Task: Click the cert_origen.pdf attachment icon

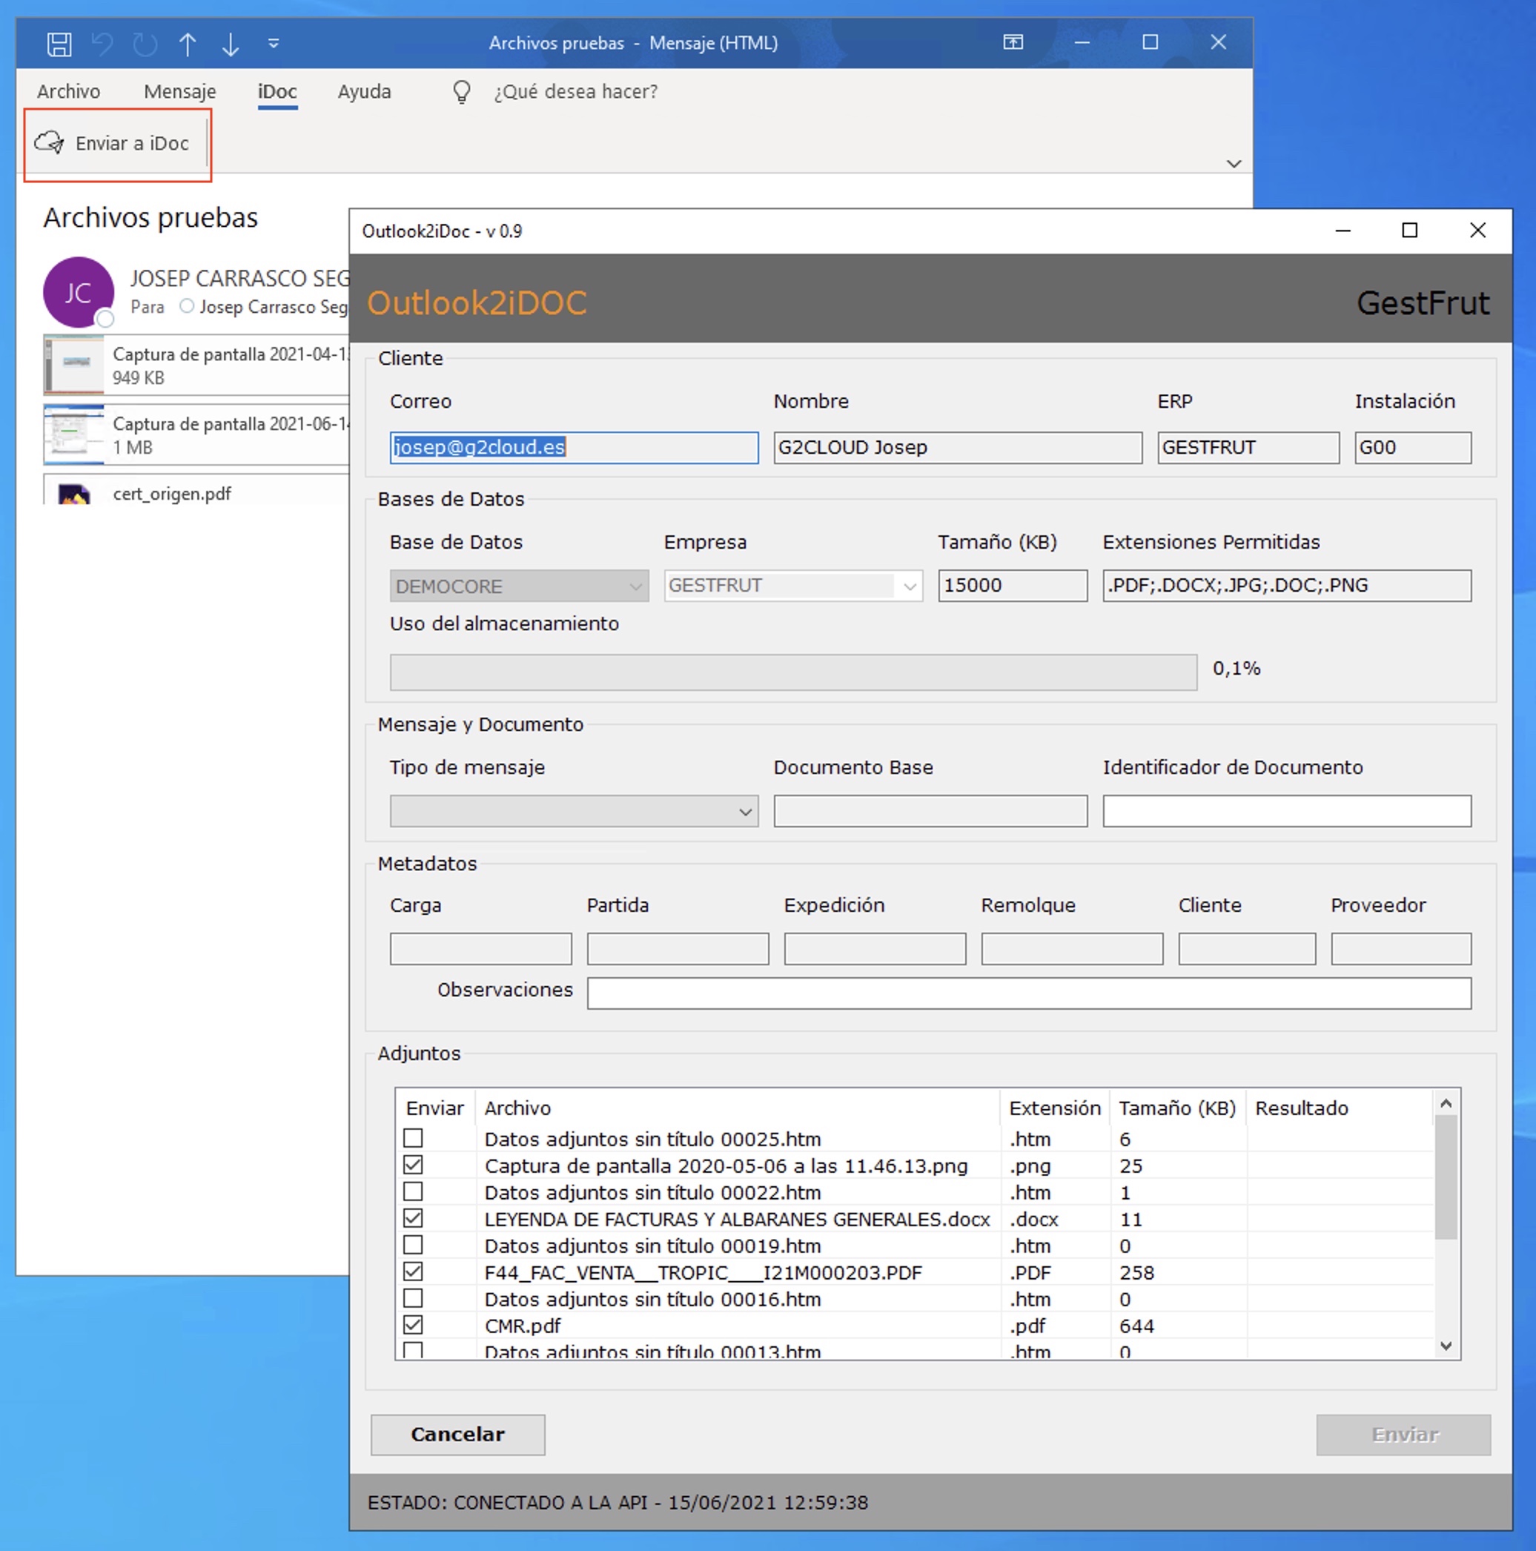Action: pyautogui.click(x=74, y=495)
